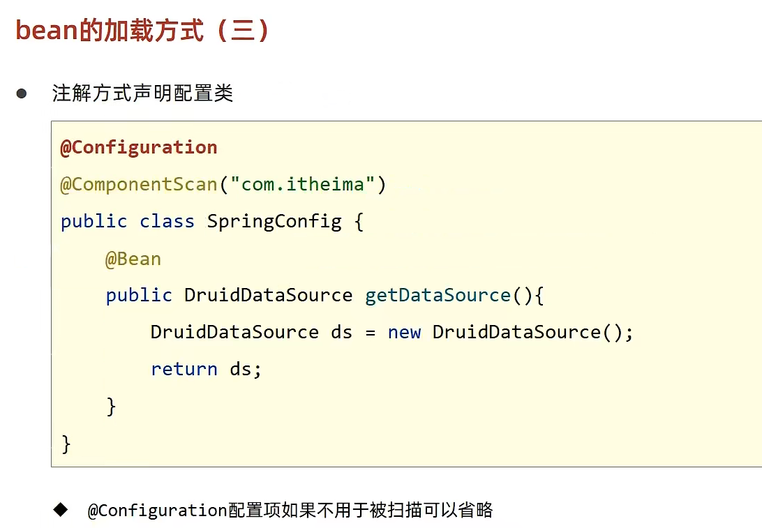
Task: Select the new keyword in the code
Action: (404, 333)
